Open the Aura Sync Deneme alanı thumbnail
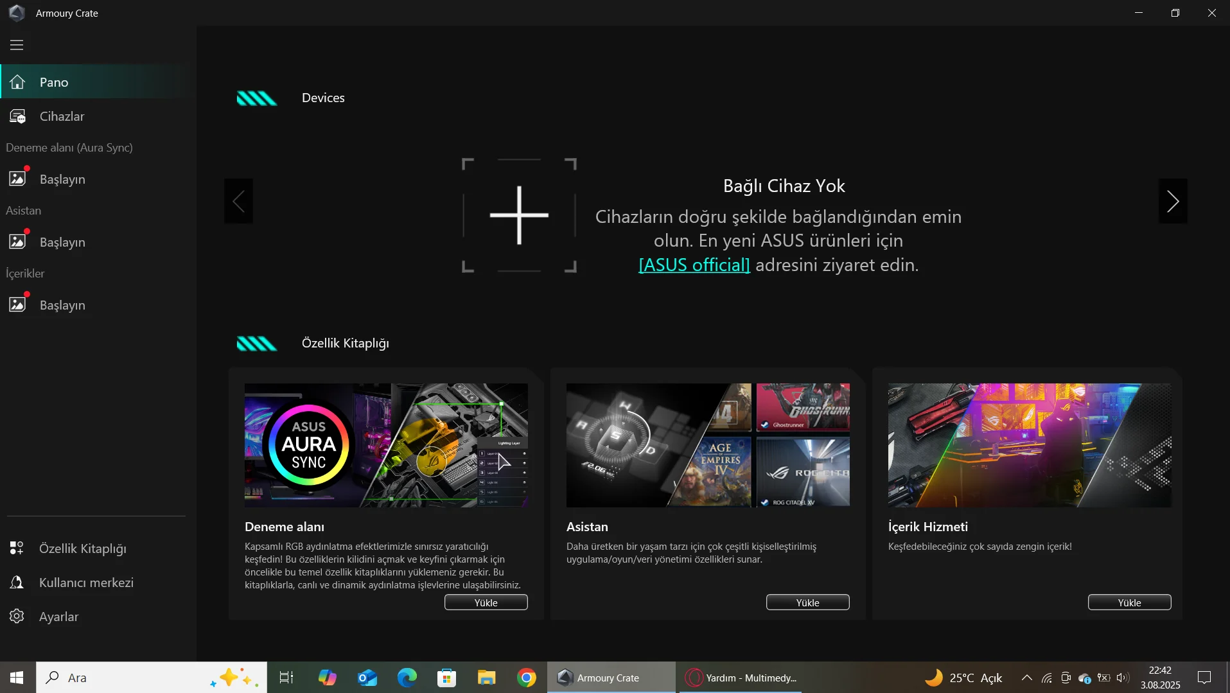 [386, 445]
